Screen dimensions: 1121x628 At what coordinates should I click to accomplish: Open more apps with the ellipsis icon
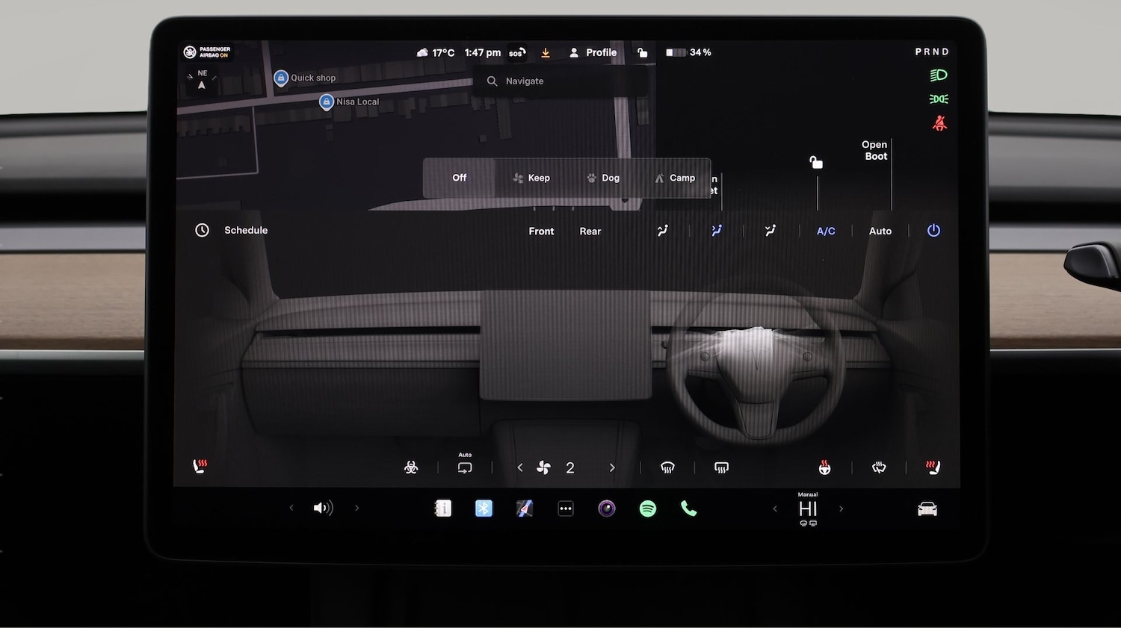click(566, 508)
